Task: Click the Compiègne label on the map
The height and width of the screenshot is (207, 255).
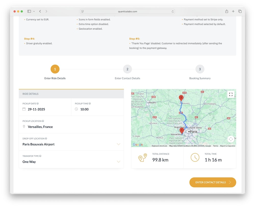Action: (210, 104)
